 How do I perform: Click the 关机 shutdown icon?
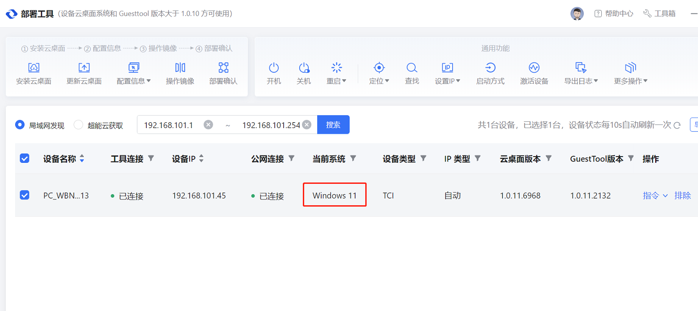[304, 68]
